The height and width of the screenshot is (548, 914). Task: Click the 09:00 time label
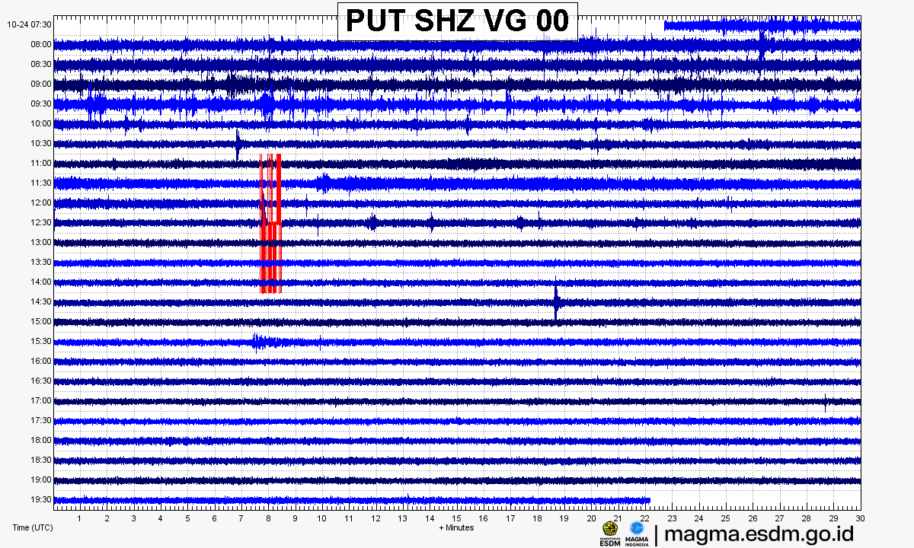coord(41,84)
